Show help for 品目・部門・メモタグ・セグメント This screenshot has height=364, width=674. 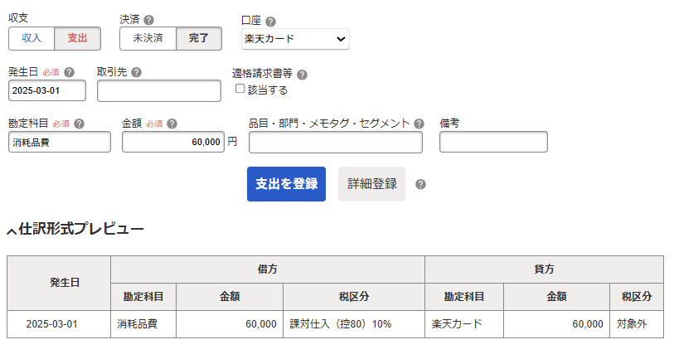coord(419,124)
